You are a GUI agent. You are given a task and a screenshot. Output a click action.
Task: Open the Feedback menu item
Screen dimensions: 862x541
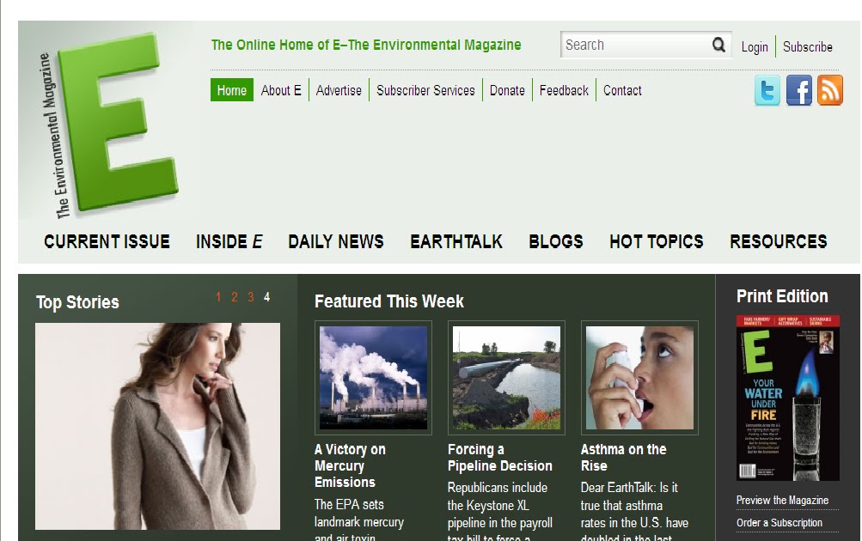(564, 90)
